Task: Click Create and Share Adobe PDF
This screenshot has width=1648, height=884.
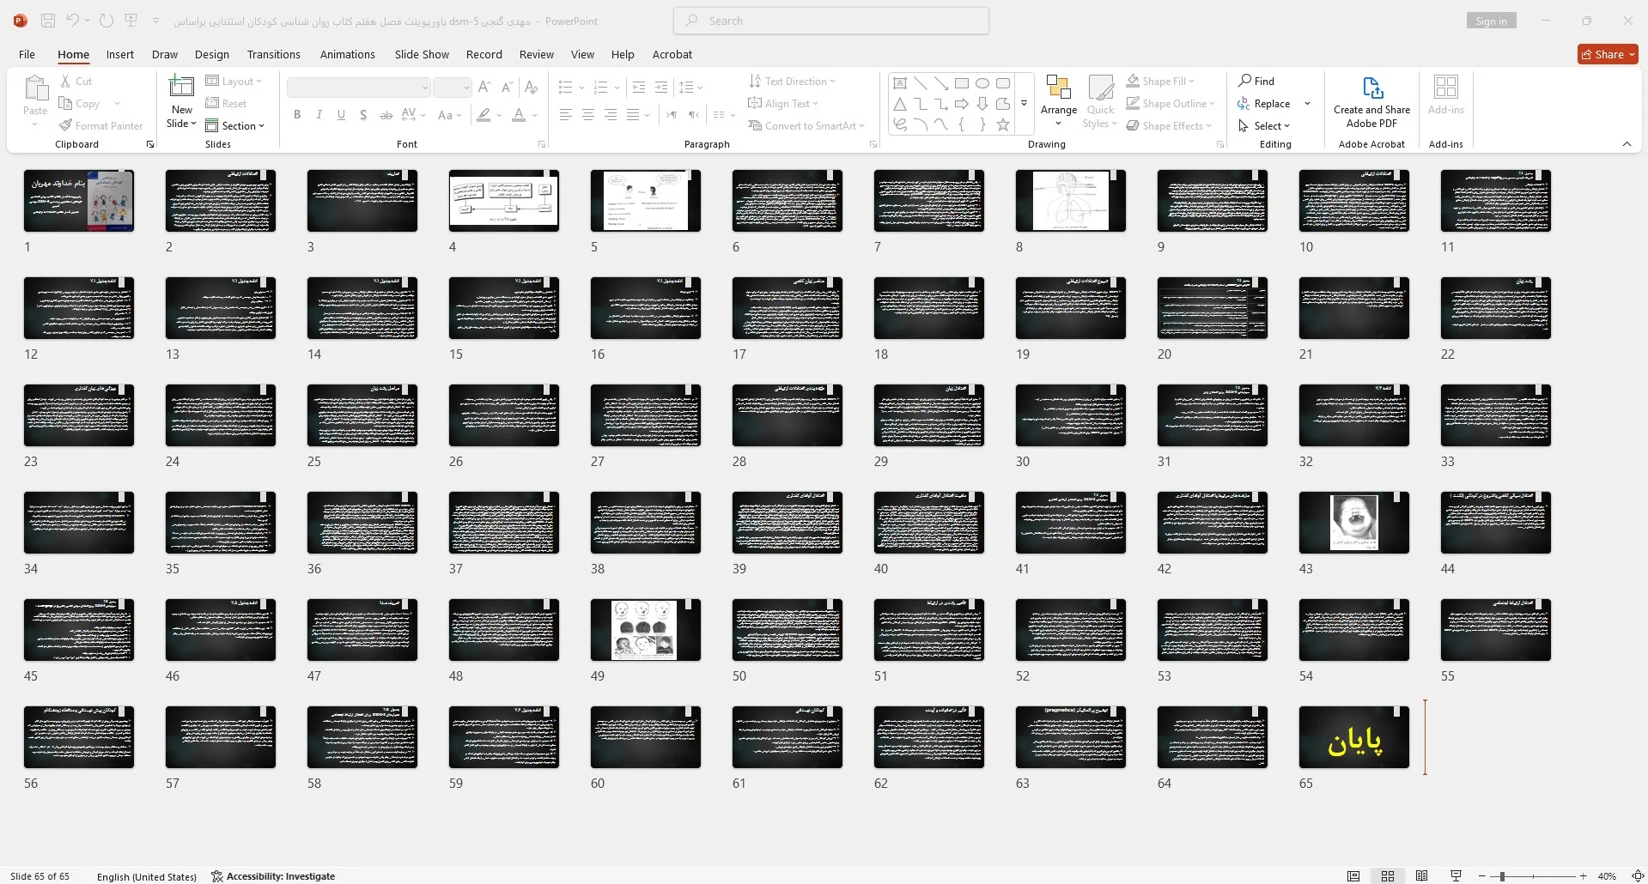Action: click(x=1371, y=101)
